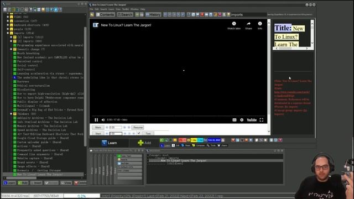Expand the VIDEO folder in tree

(x=8, y=17)
